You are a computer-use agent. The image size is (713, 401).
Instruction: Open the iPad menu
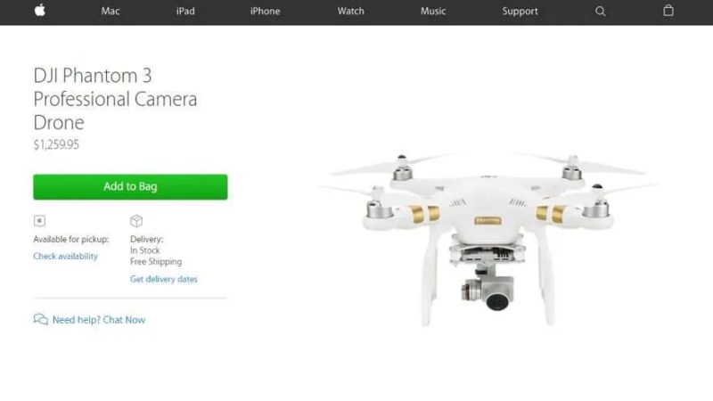click(x=185, y=12)
